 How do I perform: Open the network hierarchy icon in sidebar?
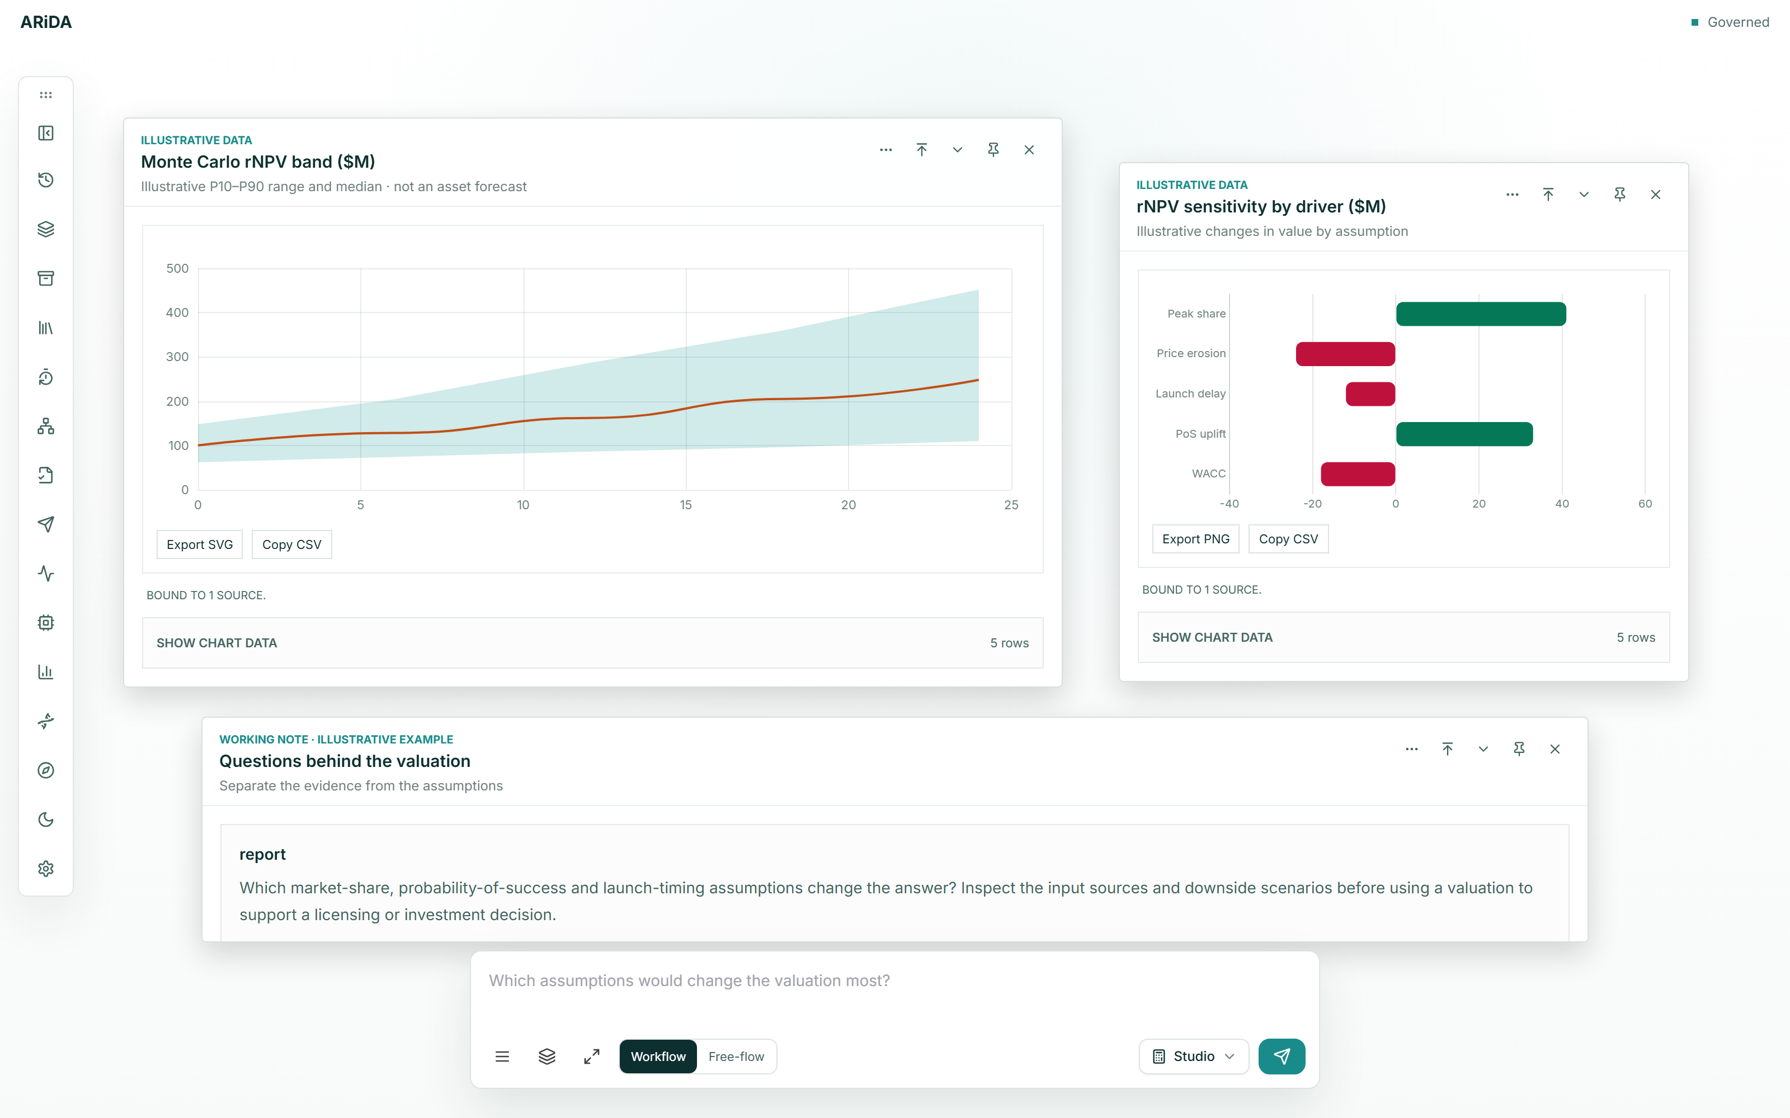click(x=46, y=426)
